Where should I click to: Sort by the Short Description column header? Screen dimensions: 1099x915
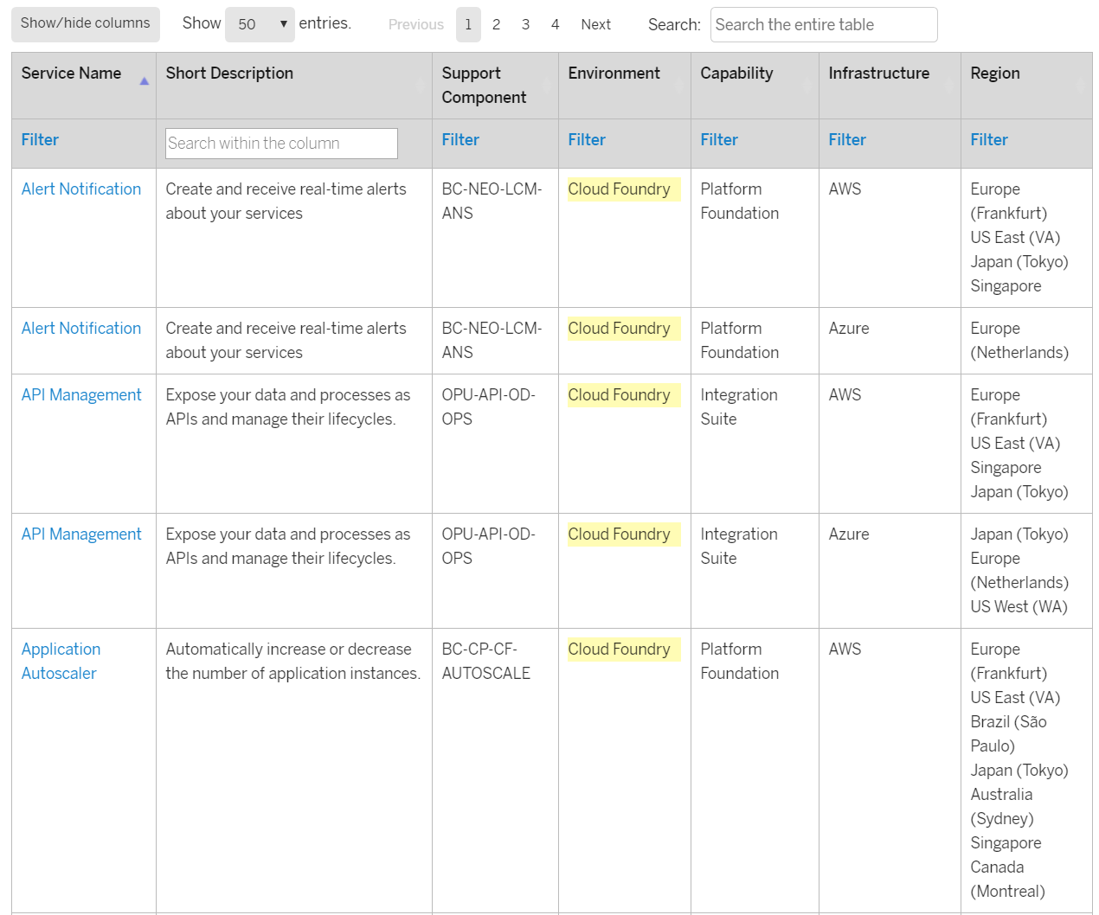coord(294,86)
